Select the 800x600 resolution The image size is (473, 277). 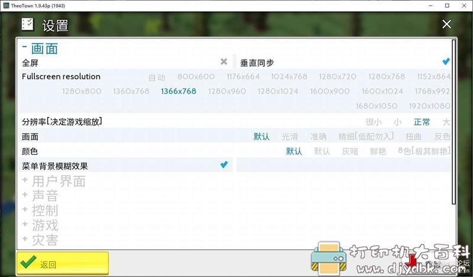click(196, 77)
